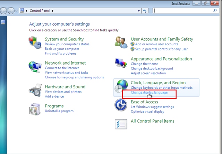Open Appearance and Personalization heading
This screenshot has height=154, width=222.
point(161,59)
